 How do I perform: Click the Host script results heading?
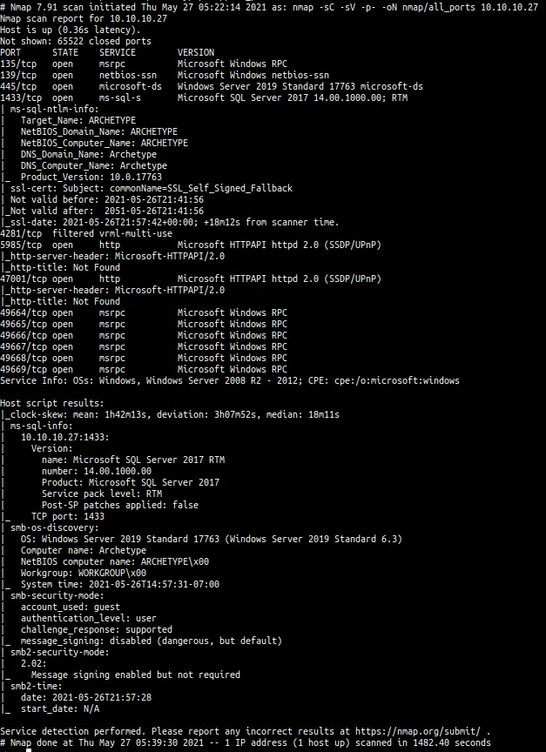54,403
